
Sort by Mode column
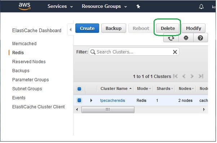tap(144, 88)
